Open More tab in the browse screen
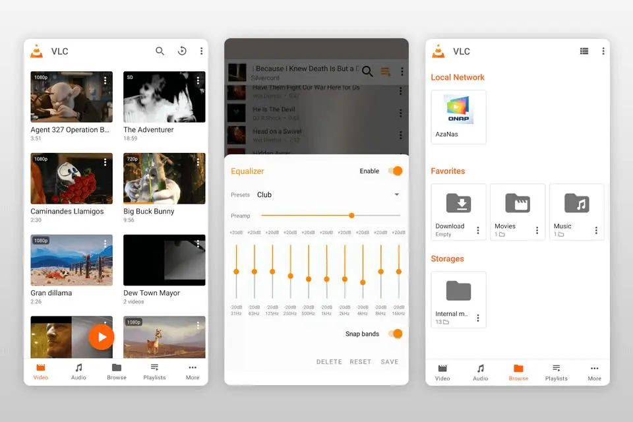The image size is (633, 422). point(594,373)
